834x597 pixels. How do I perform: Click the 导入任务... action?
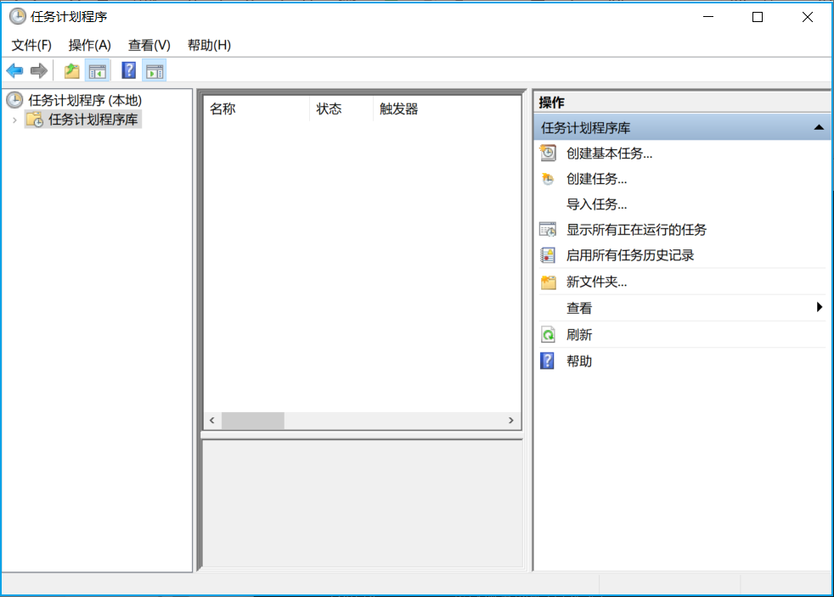pos(595,204)
